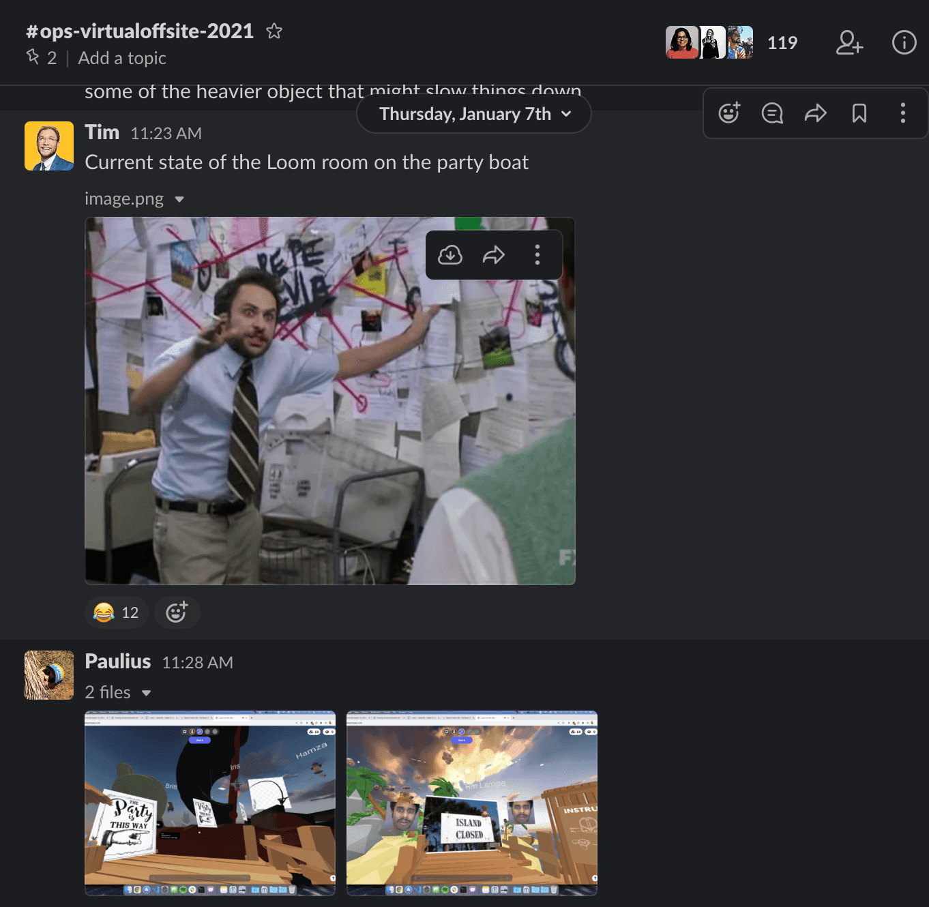Bookmark Tim's message
Image resolution: width=929 pixels, height=907 pixels.
(x=859, y=113)
